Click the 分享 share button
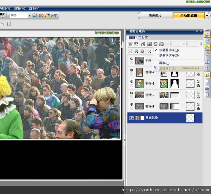The width and height of the screenshot is (211, 194). (51, 15)
